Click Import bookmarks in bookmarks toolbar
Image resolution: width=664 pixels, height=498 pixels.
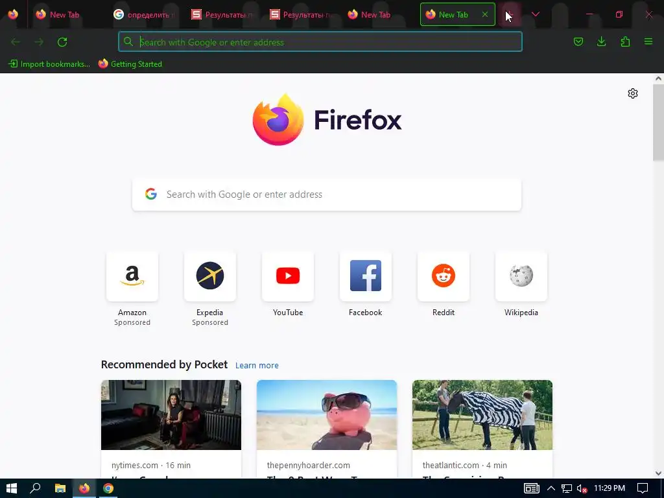click(x=49, y=64)
